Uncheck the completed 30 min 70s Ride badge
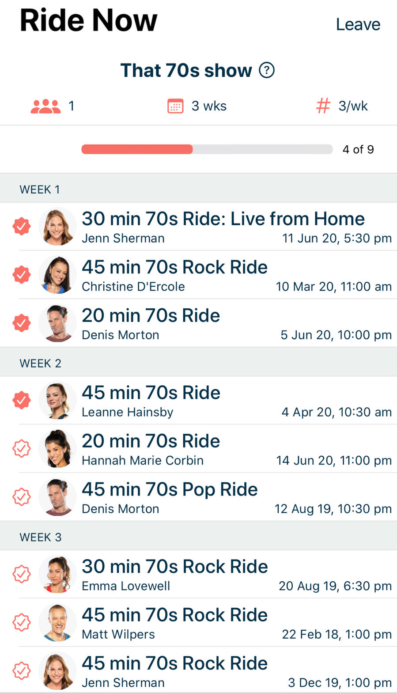 [21, 226]
